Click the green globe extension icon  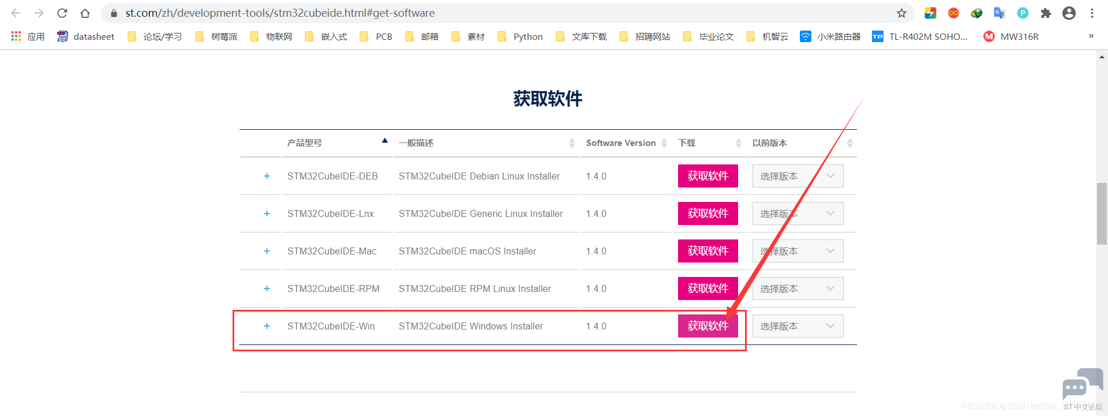(976, 13)
